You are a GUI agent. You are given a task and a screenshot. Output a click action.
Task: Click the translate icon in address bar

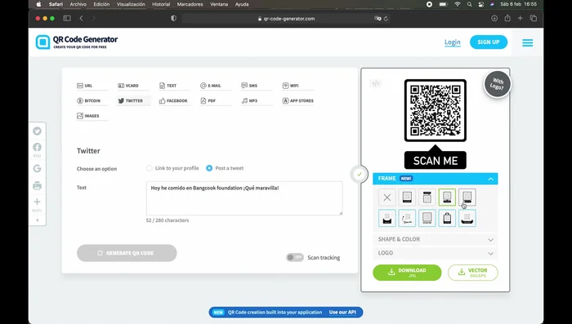point(378,19)
